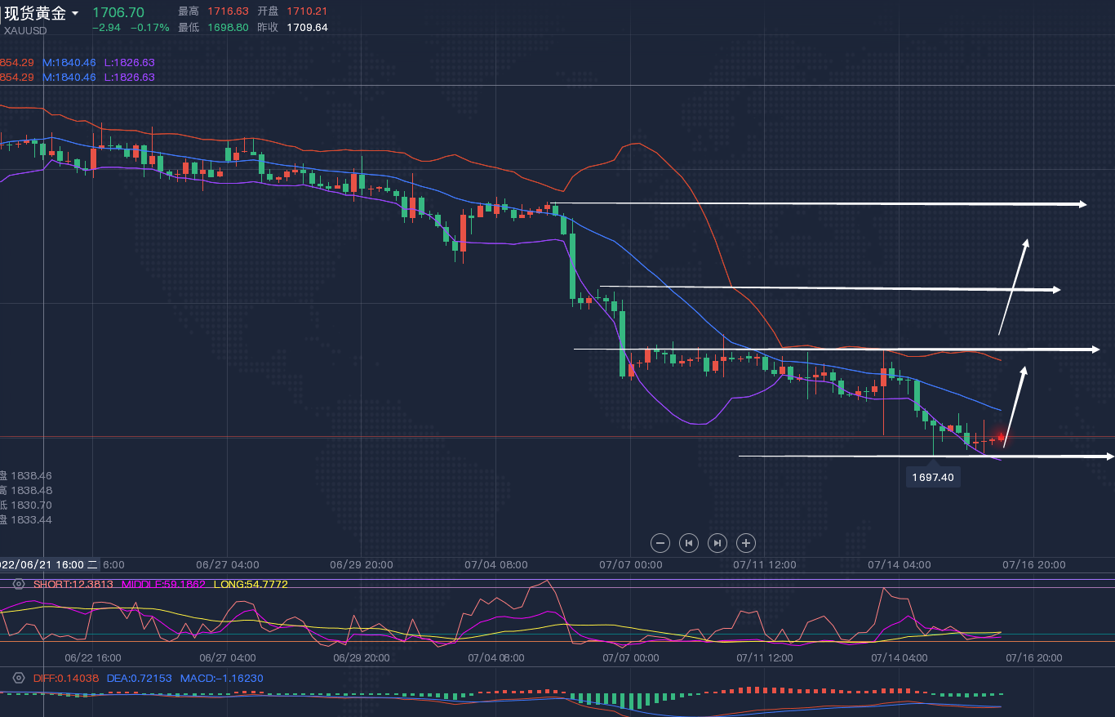Click the 现货黄金 instrument name
Screen dimensions: 1115x717
[34, 13]
